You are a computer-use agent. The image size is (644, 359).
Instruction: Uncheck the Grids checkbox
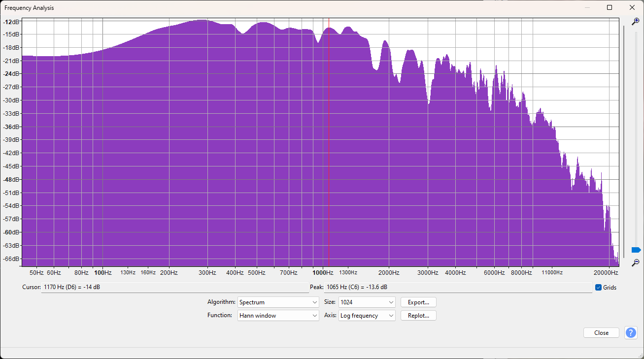[598, 288]
